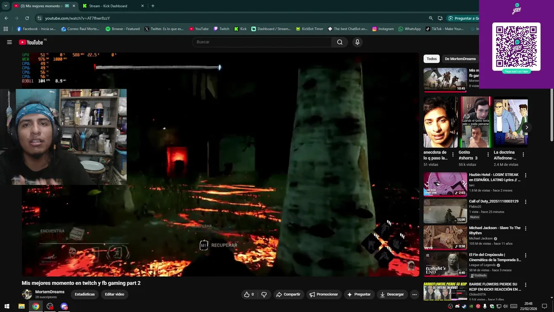The height and width of the screenshot is (312, 554).
Task: Open the YouTube hamburger guide menu
Action: [x=9, y=42]
